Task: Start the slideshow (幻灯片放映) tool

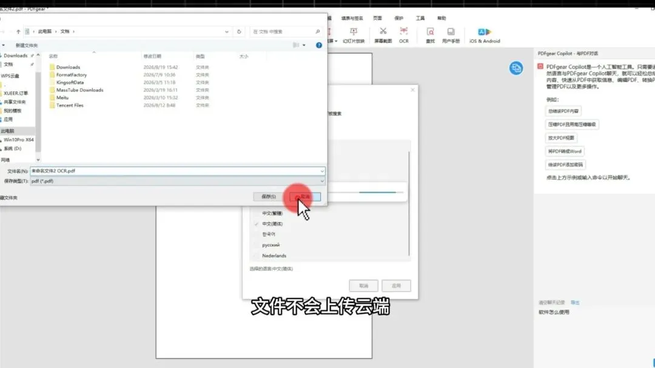Action: click(354, 36)
